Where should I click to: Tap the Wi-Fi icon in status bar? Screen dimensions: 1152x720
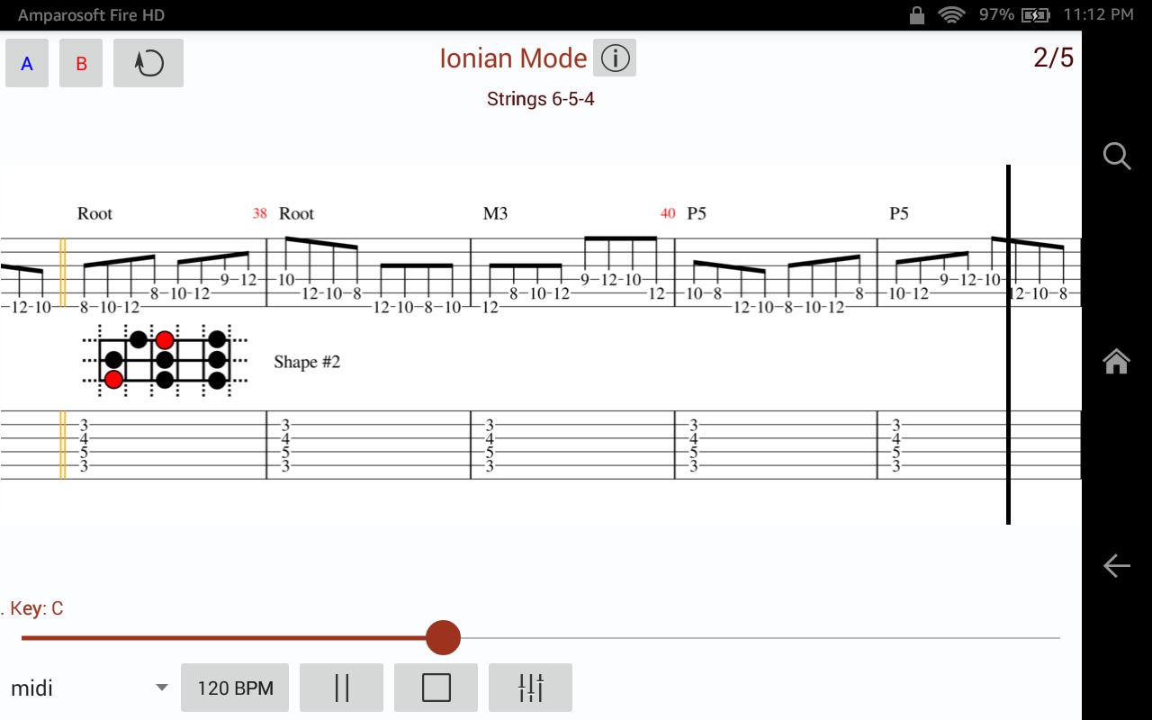pyautogui.click(x=951, y=14)
